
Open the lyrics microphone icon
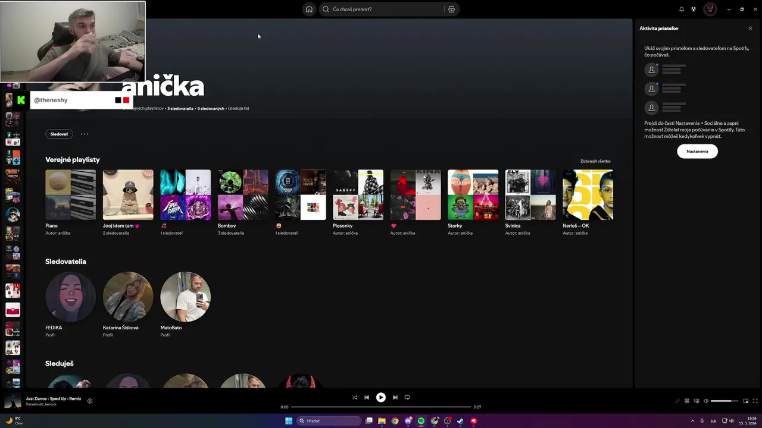(677, 401)
